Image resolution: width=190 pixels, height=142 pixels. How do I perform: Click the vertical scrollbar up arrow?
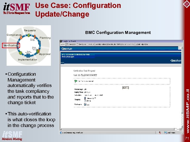pyautogui.click(x=182, y=48)
